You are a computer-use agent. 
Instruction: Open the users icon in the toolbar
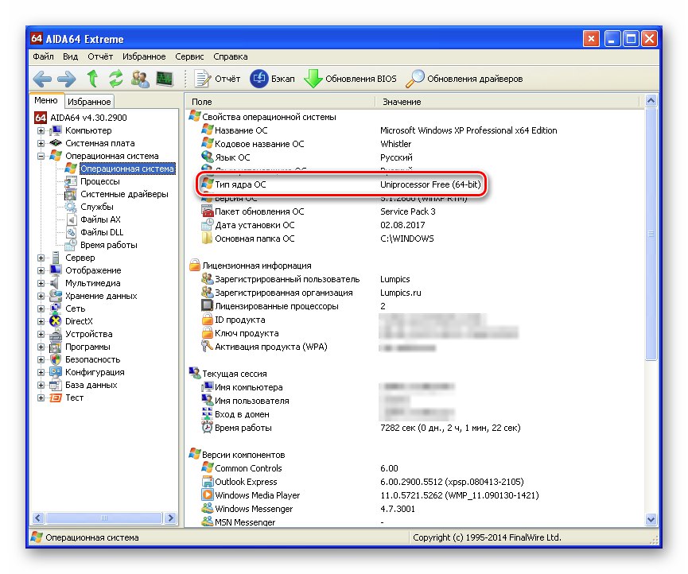[140, 79]
